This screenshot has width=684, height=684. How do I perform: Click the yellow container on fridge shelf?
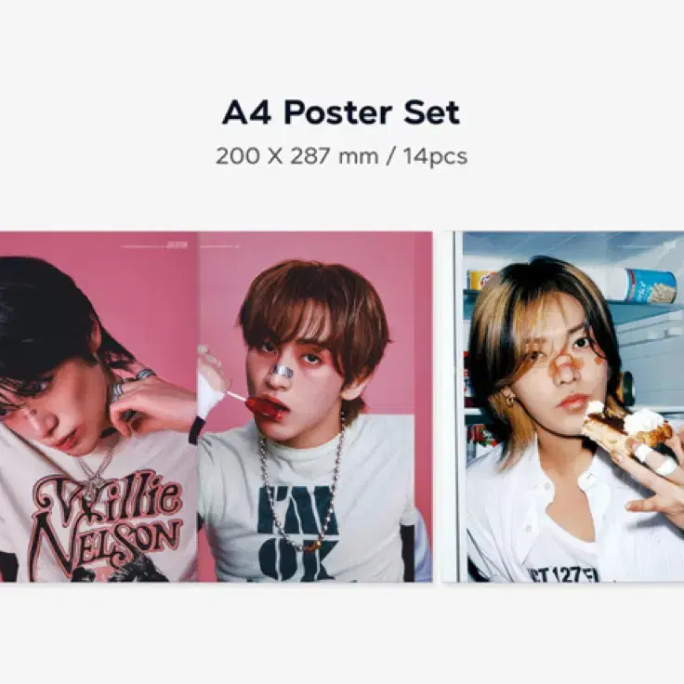pos(480,280)
